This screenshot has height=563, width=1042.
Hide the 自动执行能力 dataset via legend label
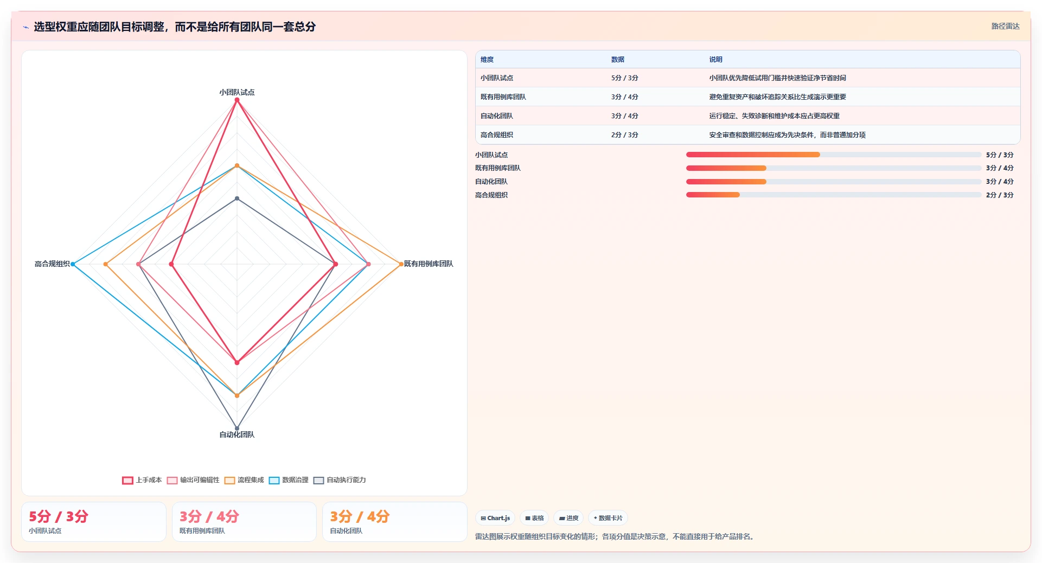[x=346, y=480]
